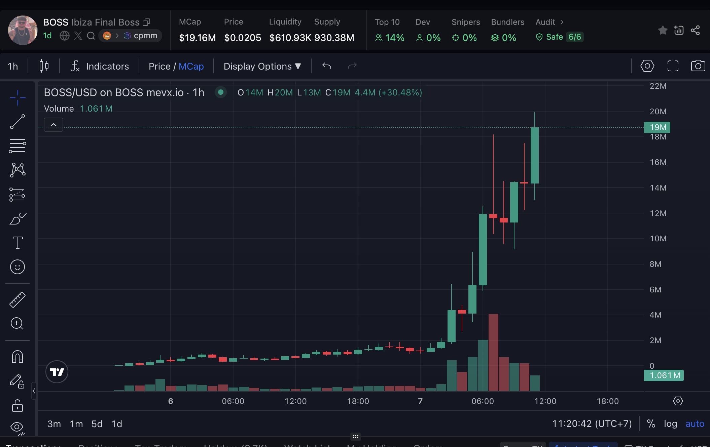
Task: Toggle auto scale mode
Action: point(695,423)
